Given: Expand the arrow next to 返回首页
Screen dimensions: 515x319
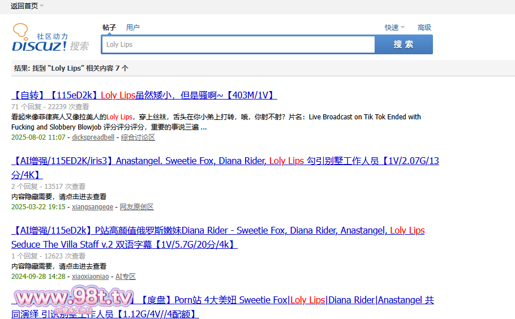Looking at the screenshot, I should (42, 6).
